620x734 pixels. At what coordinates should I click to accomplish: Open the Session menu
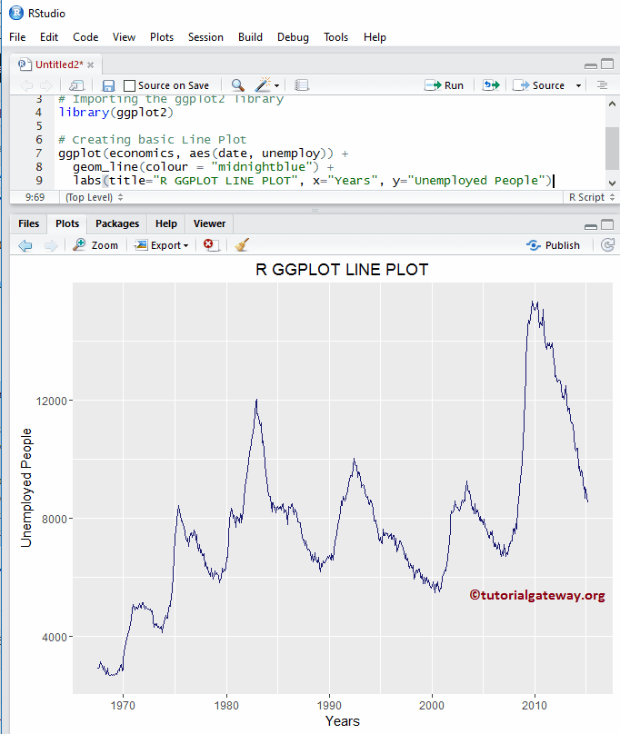pyautogui.click(x=205, y=37)
